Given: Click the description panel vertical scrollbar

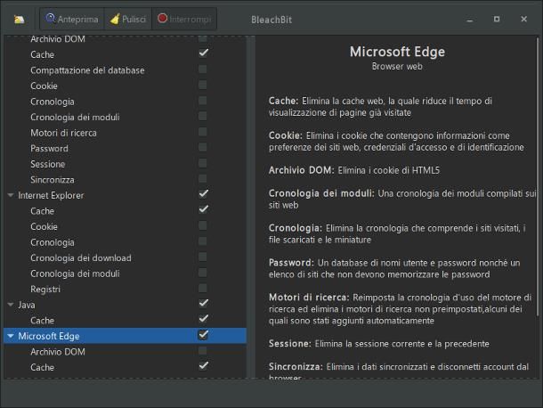Looking at the screenshot, I should pos(538,176).
